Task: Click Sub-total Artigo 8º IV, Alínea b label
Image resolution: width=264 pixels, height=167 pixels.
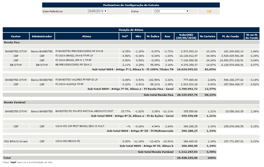Action: pyautogui.click(x=147, y=146)
